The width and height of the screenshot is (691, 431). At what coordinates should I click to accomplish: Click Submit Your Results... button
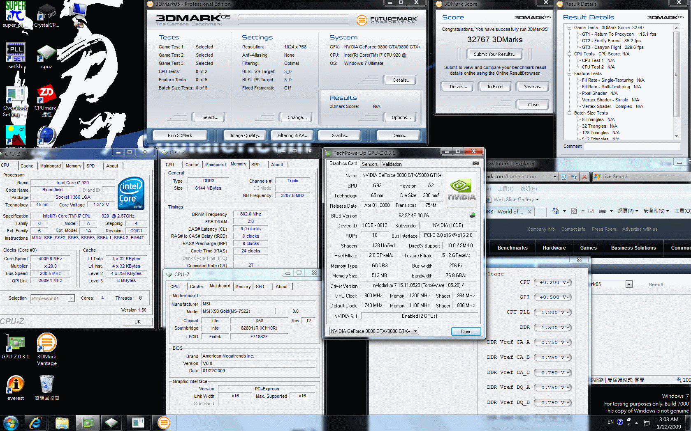495,54
